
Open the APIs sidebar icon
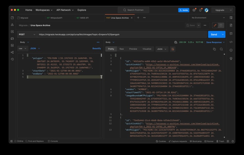point(12,25)
